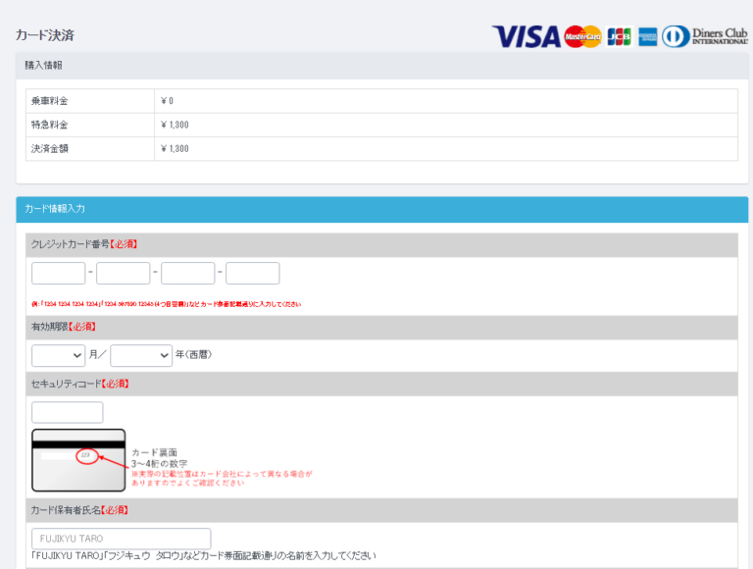
Task: Click the Diners Club International logo
Action: 705,37
